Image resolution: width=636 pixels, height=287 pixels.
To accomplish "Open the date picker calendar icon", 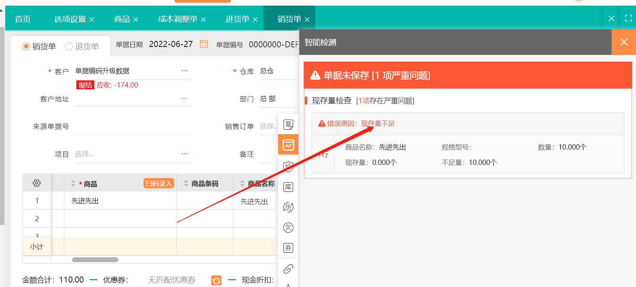I will click(204, 44).
